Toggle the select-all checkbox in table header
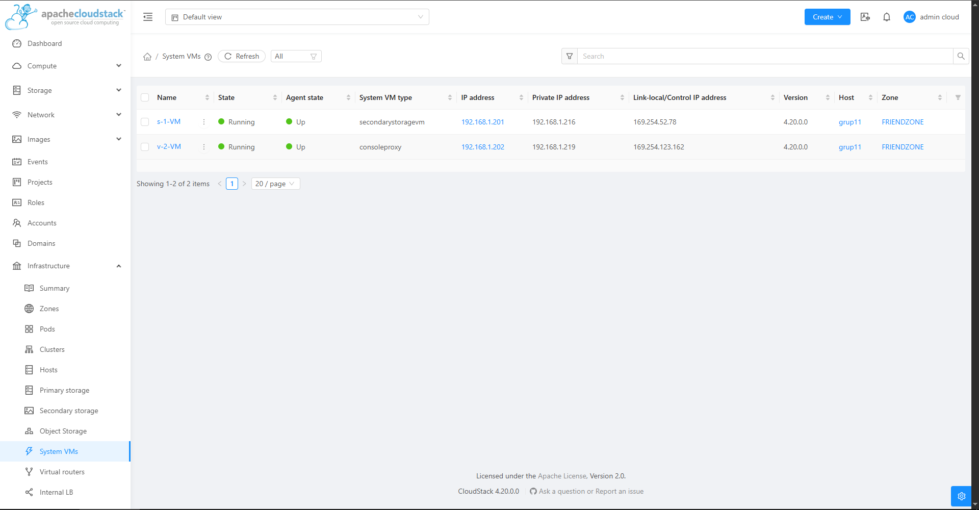979x510 pixels. 145,97
